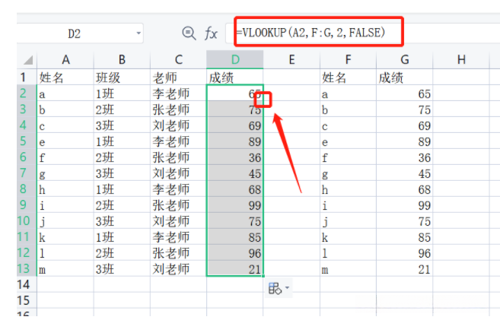Open the Name Box dropdown arrow
Screen dimensions: 500x320
(x=139, y=33)
